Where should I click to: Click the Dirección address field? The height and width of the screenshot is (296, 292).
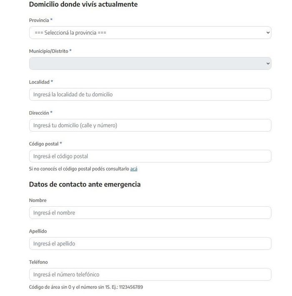click(150, 125)
